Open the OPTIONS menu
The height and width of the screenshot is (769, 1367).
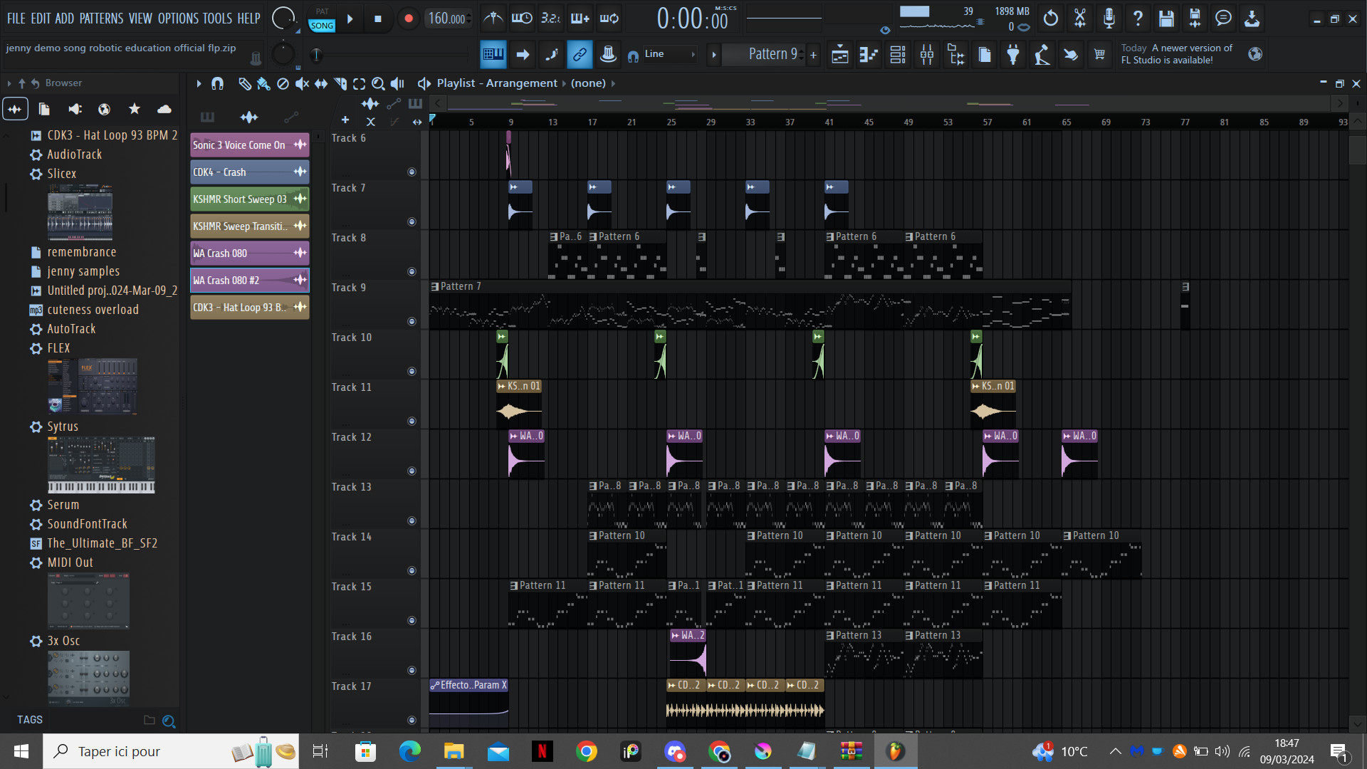click(x=178, y=19)
